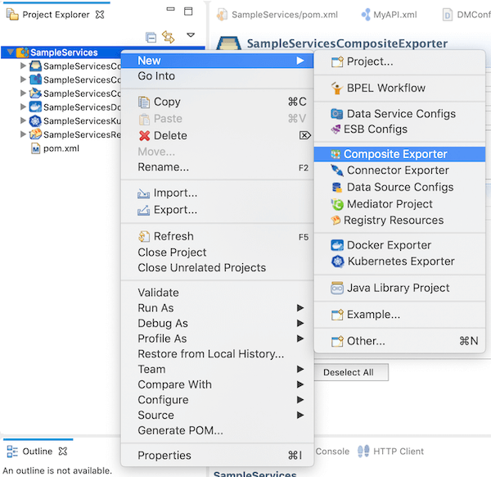Image resolution: width=491 pixels, height=477 pixels.
Task: Select BPEL Workflow in New submenu
Action: [399, 89]
